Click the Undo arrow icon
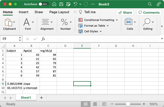The width and height of the screenshot is (164, 107). click(x=75, y=4)
